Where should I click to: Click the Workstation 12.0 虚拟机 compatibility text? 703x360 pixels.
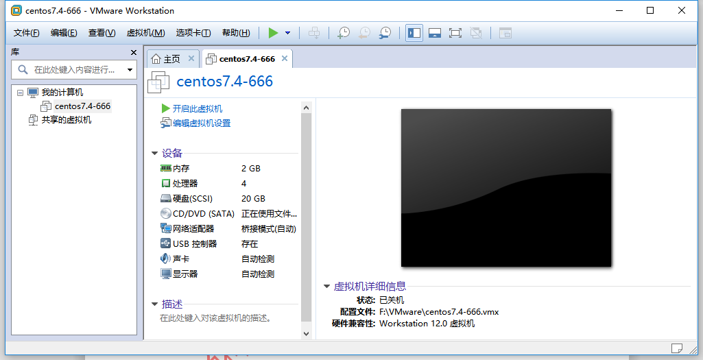tap(427, 323)
